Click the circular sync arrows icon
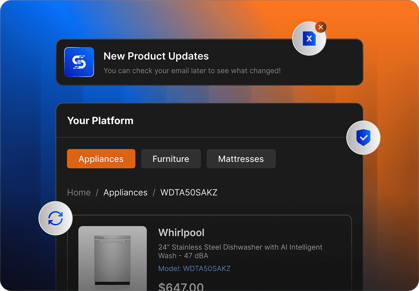 point(56,218)
